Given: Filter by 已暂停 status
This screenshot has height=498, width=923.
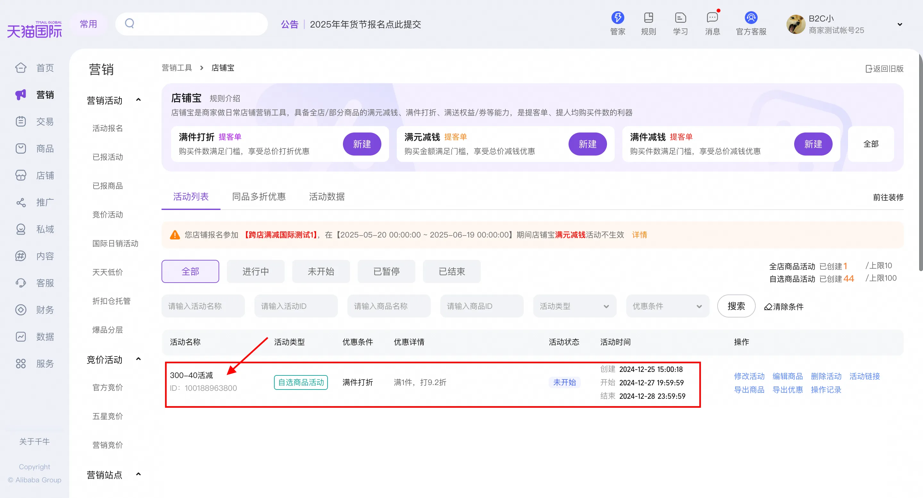Looking at the screenshot, I should pyautogui.click(x=386, y=271).
